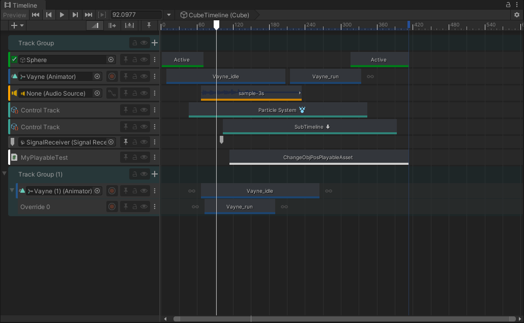
Task: Collapse the Vayne (1) Animator track overrides
Action: point(12,191)
